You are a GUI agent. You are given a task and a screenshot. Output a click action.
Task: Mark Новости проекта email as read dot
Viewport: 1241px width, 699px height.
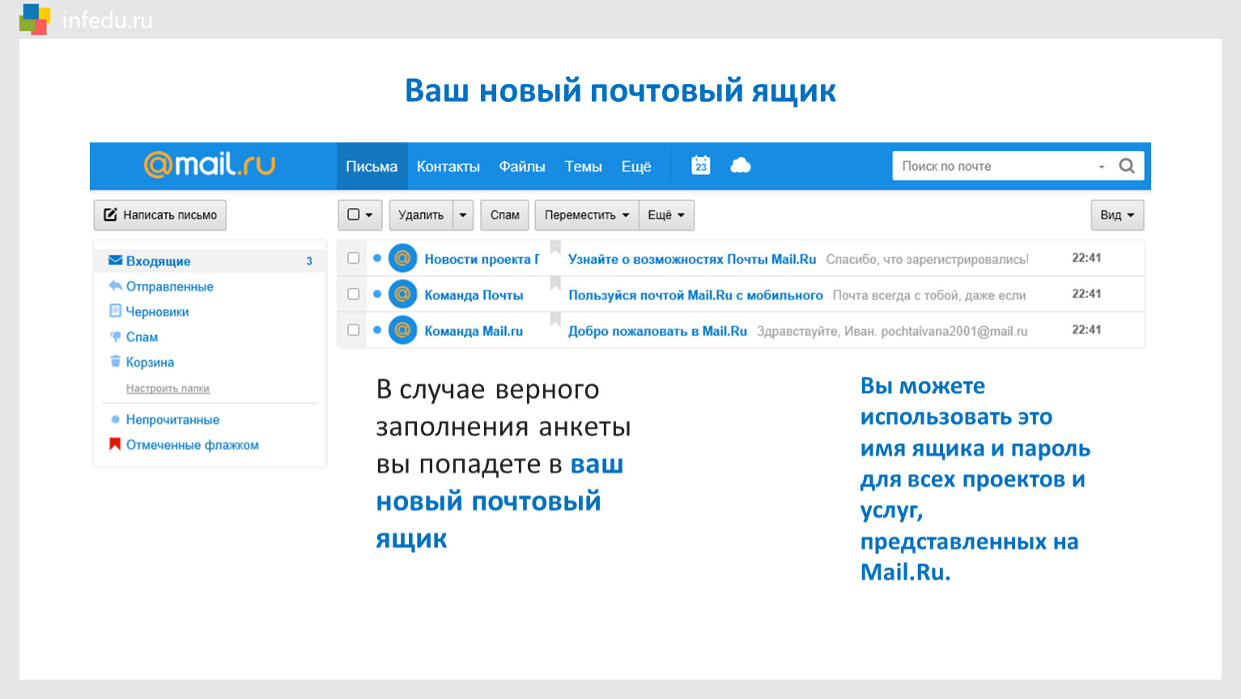(377, 258)
